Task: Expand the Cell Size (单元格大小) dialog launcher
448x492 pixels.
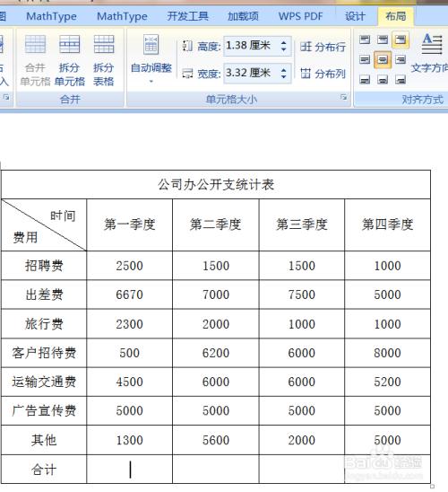Action: pos(343,97)
